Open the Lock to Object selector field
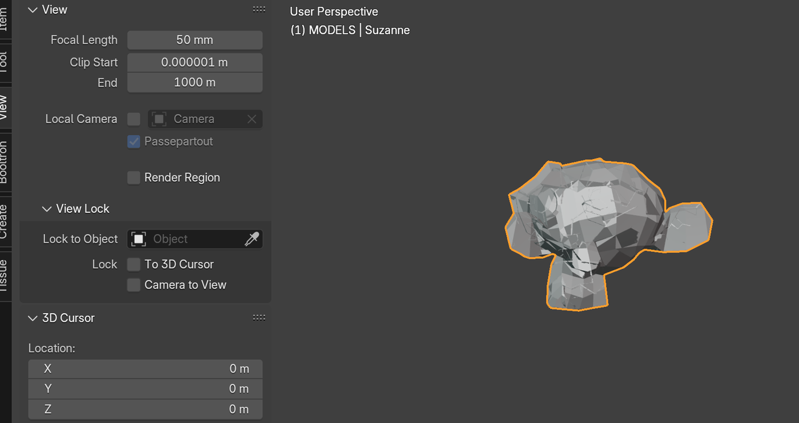 (195, 239)
